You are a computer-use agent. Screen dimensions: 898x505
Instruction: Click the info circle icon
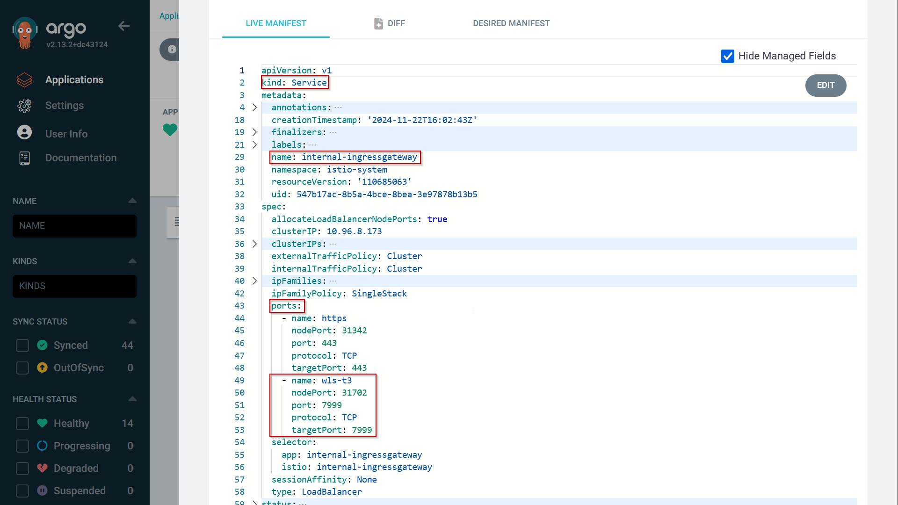(172, 50)
